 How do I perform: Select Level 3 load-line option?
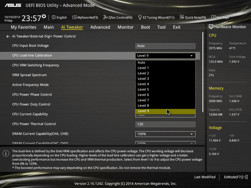[x=165, y=79]
